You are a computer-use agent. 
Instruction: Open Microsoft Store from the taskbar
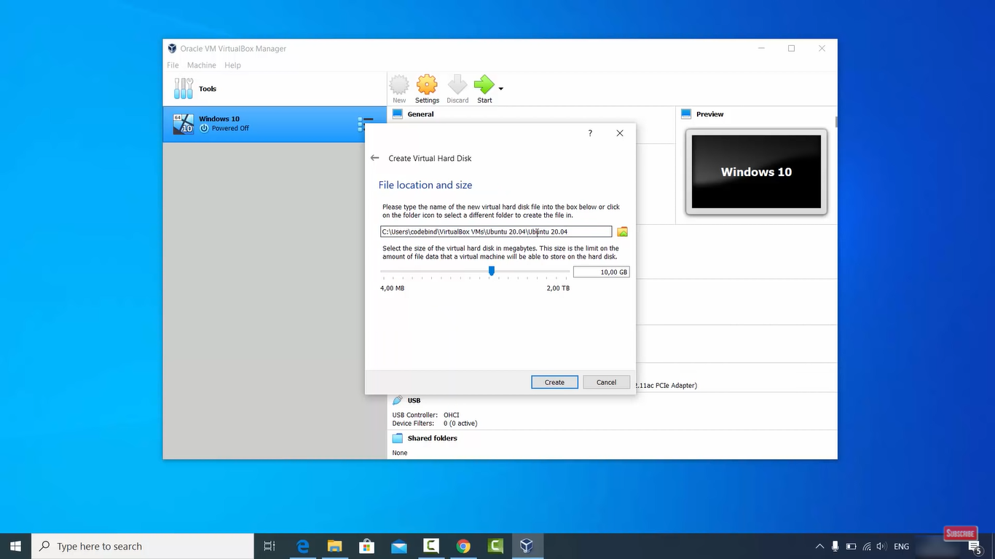pyautogui.click(x=366, y=546)
